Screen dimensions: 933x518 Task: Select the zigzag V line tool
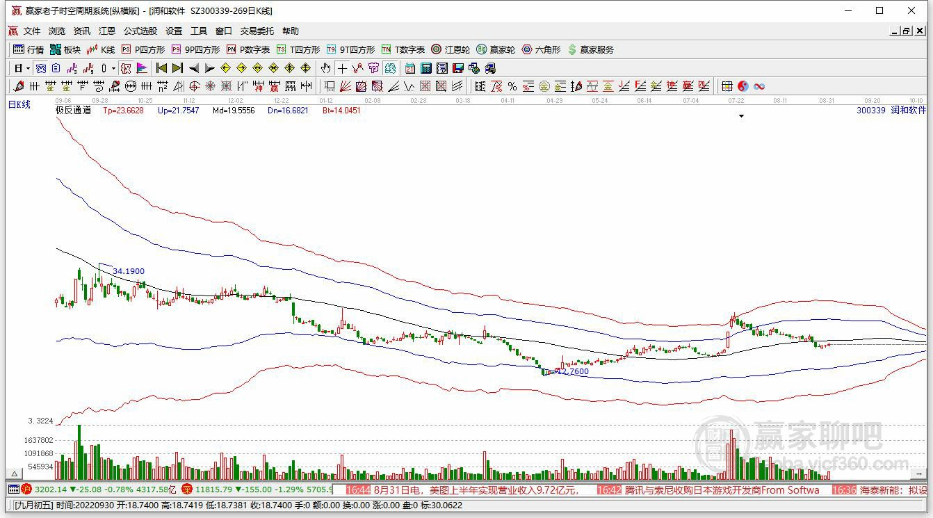coord(409,86)
